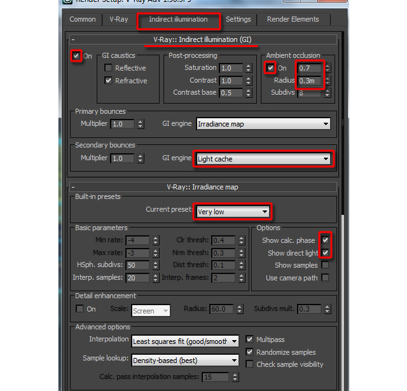Open Current preset Very low dropdown
Viewport: 407px width, 391px height.
click(x=233, y=212)
